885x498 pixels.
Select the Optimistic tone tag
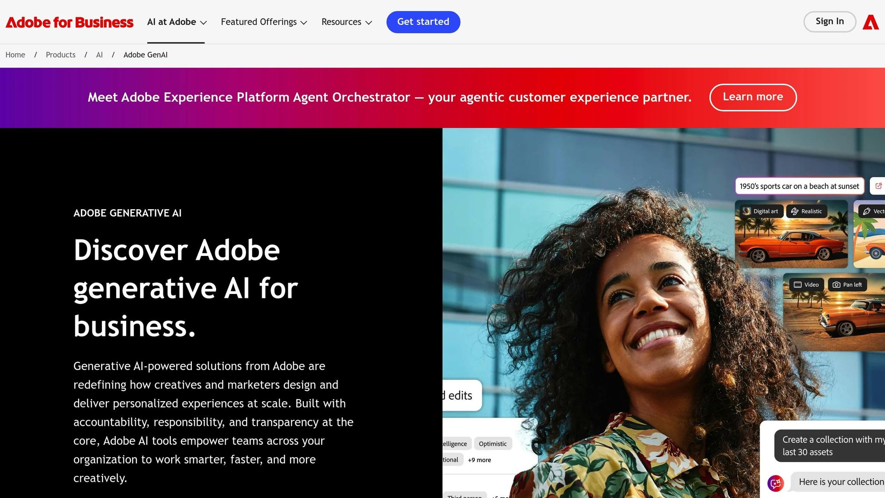[x=493, y=444]
